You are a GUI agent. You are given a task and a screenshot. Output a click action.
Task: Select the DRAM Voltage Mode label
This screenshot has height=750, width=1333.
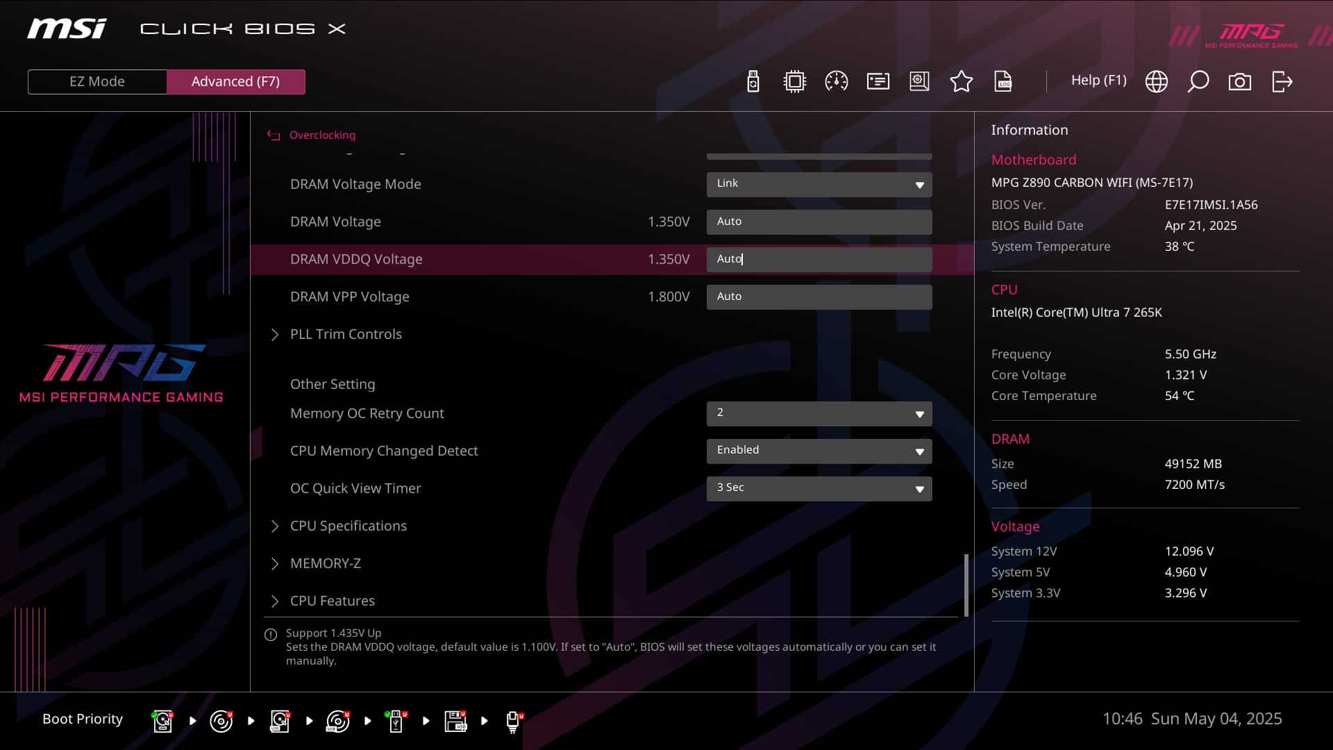(x=355, y=184)
